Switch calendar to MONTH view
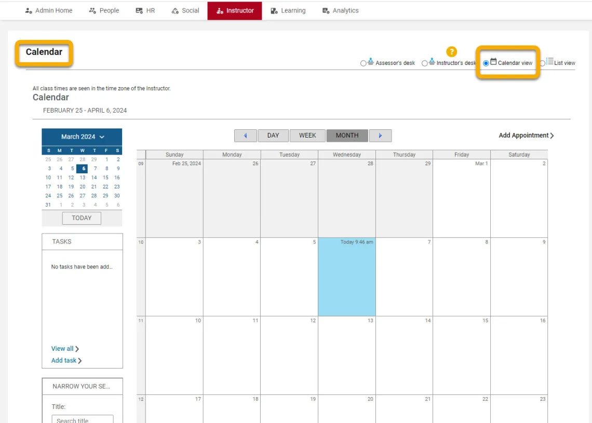Screen dimensions: 592x423 pyautogui.click(x=347, y=135)
